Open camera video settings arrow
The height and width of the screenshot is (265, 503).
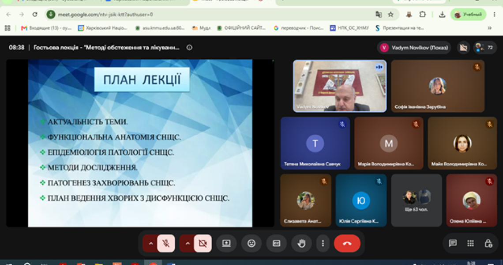click(x=188, y=243)
